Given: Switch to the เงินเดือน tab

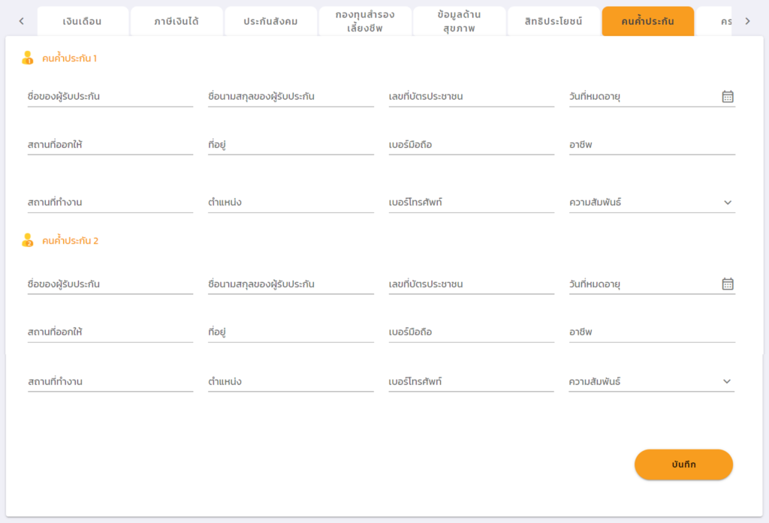Looking at the screenshot, I should coord(83,21).
